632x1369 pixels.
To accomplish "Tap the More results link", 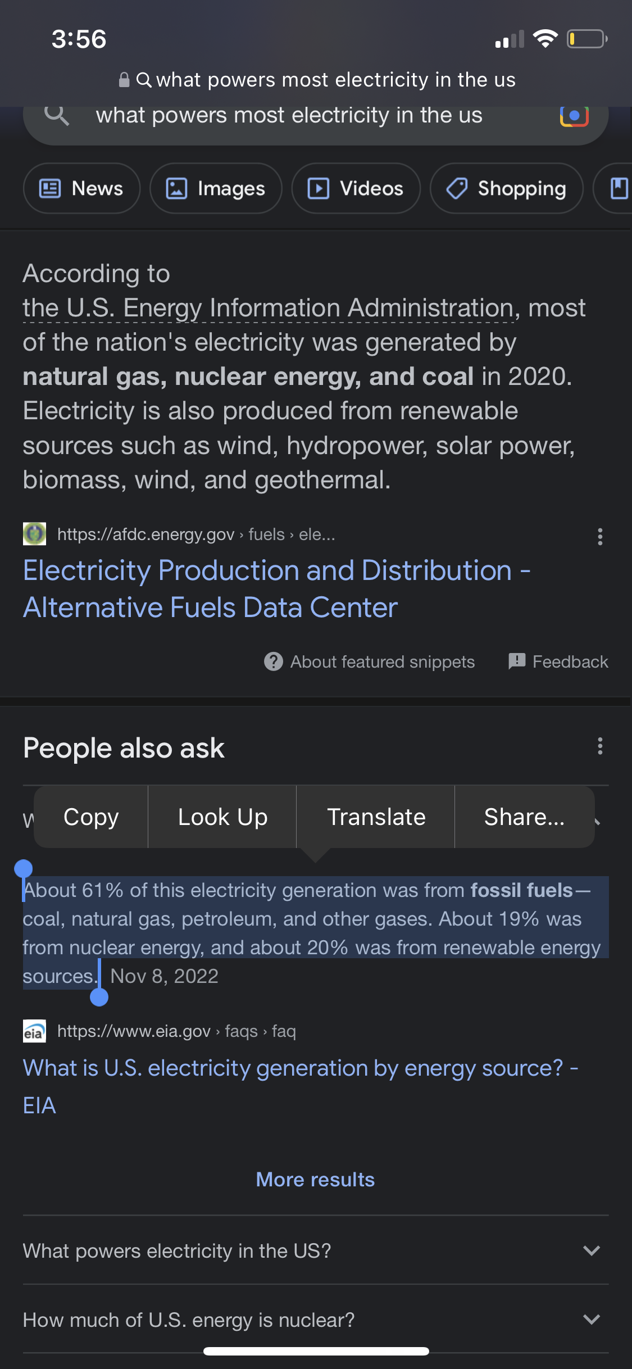I will coord(315,1180).
